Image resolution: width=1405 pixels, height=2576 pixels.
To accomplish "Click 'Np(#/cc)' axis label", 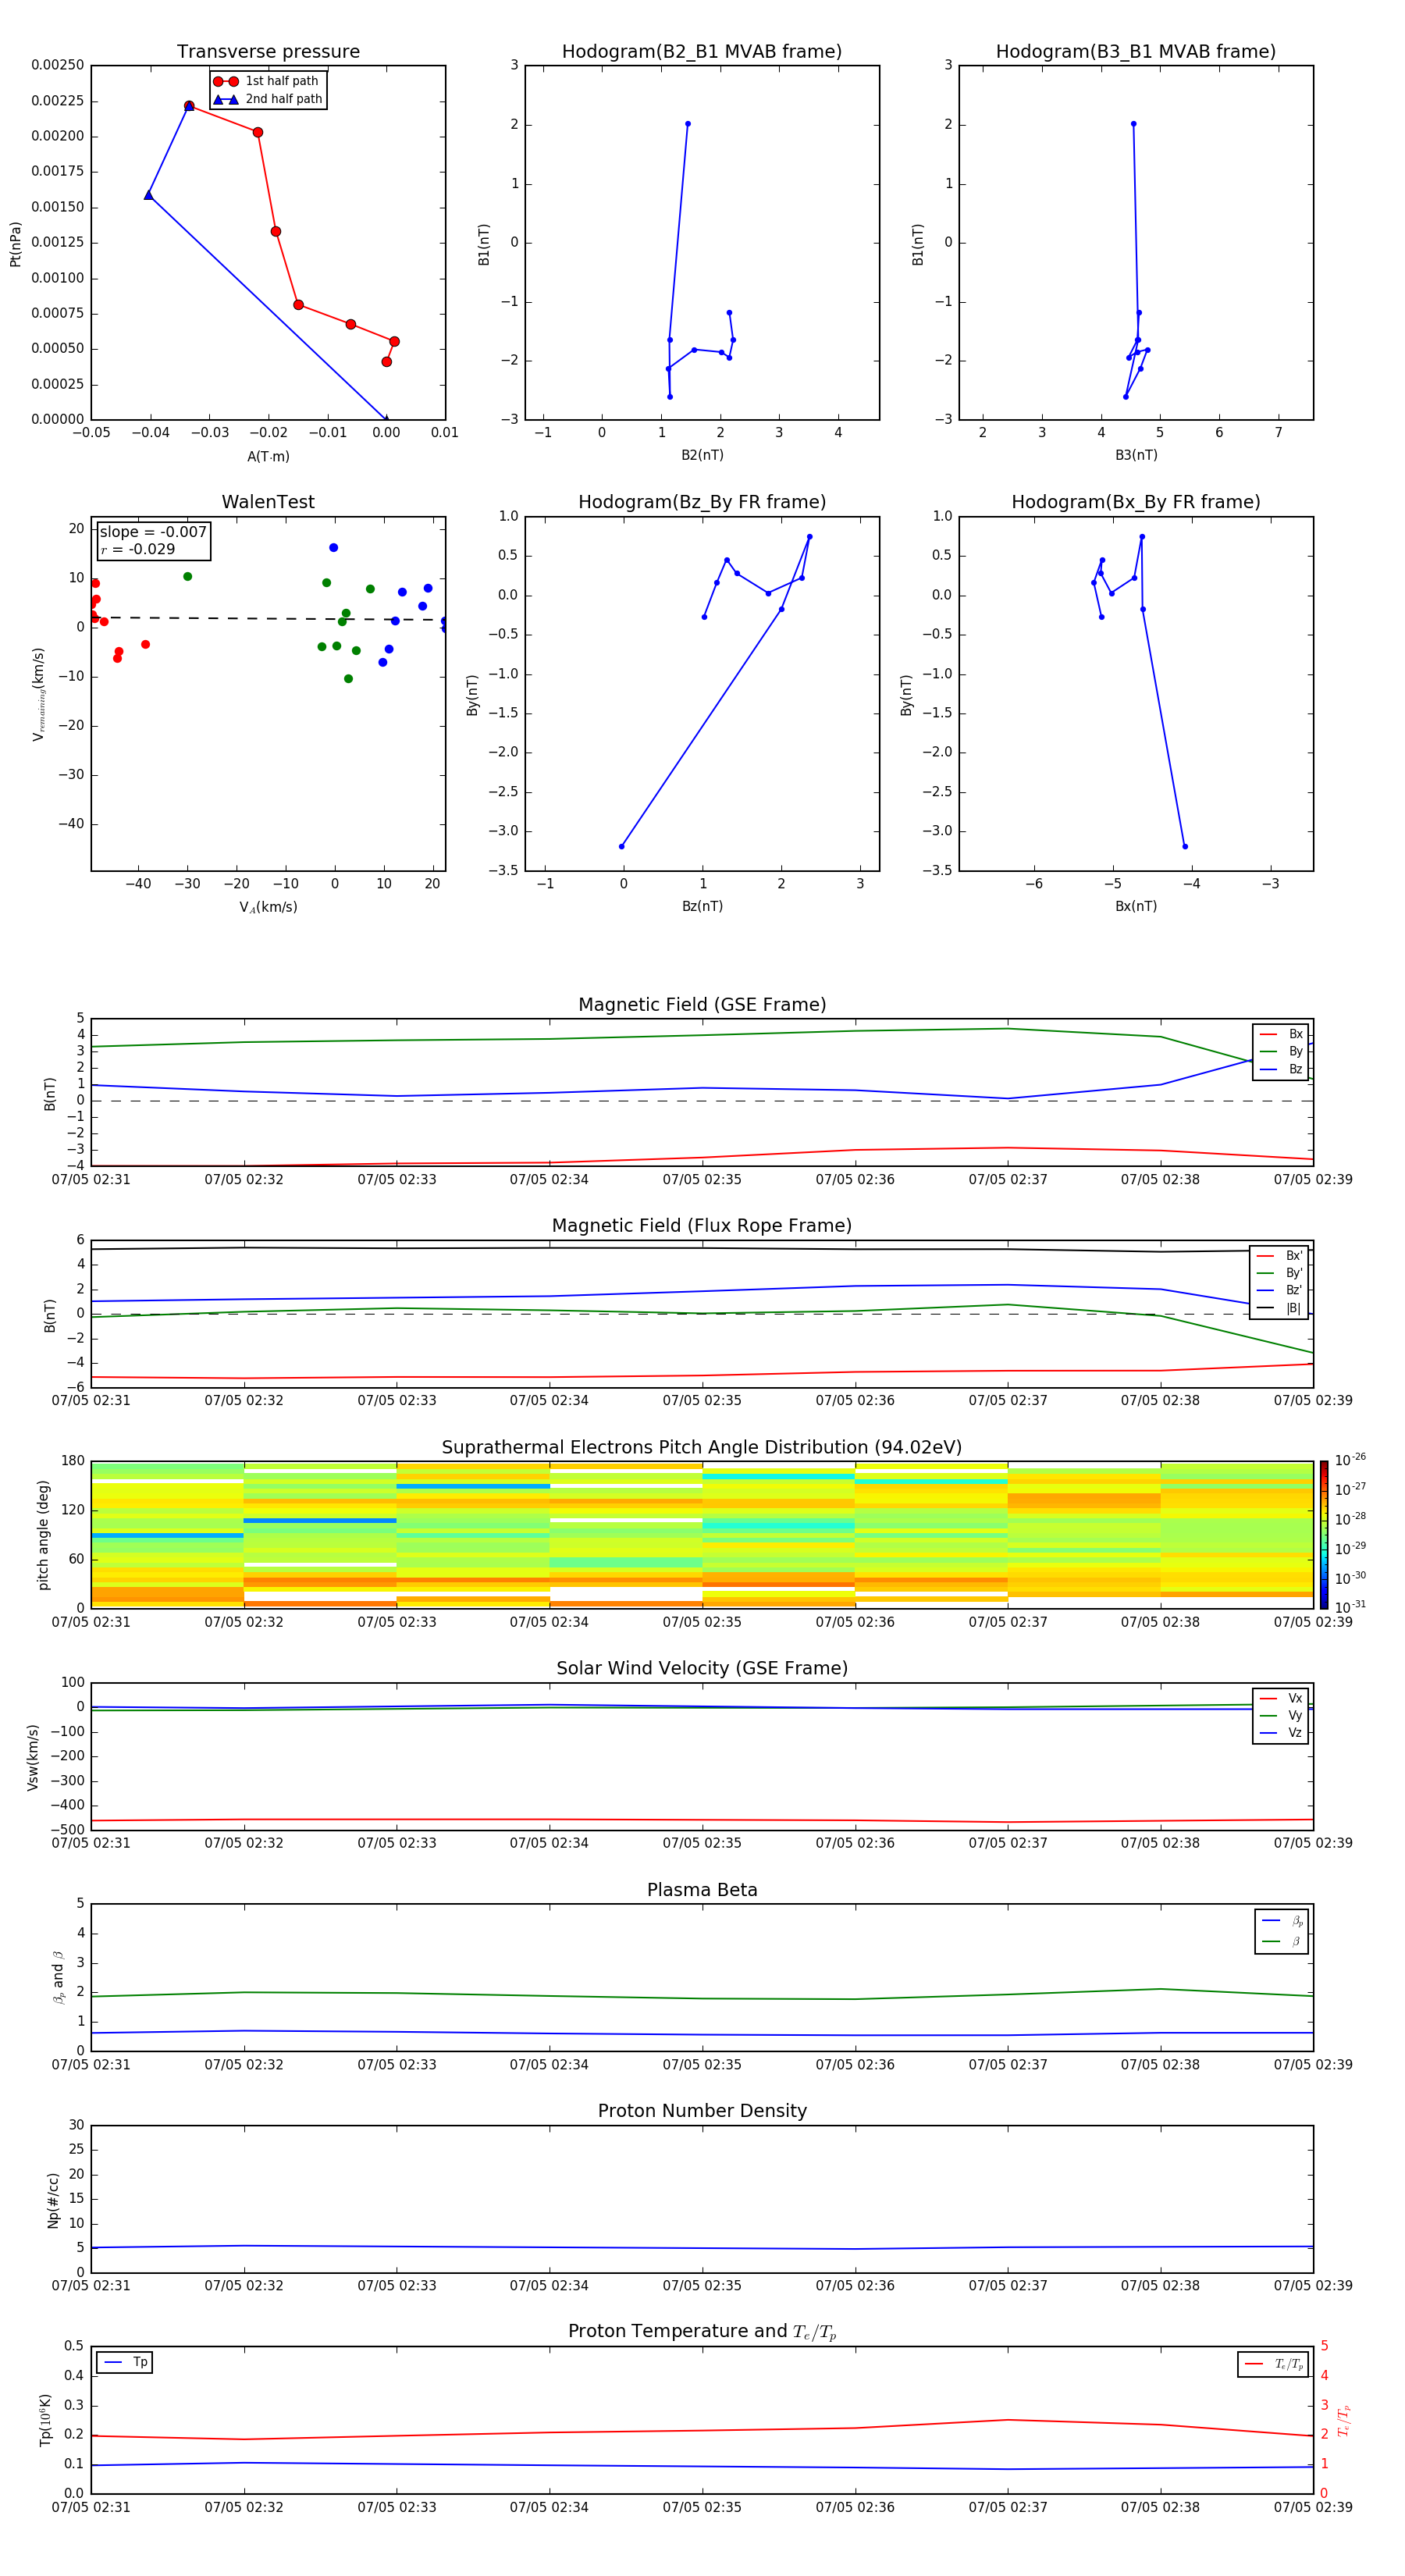I will 53,2199.
